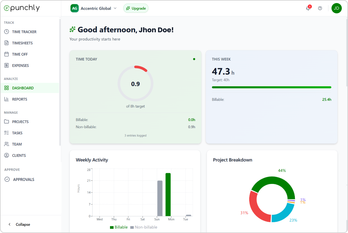This screenshot has width=348, height=233.
Task: Click the notification bell with red badge
Action: click(308, 8)
